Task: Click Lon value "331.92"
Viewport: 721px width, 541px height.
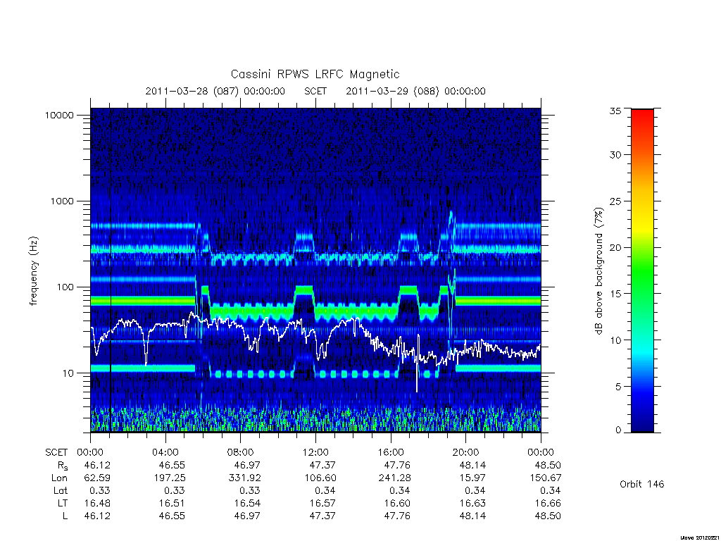Action: point(244,478)
